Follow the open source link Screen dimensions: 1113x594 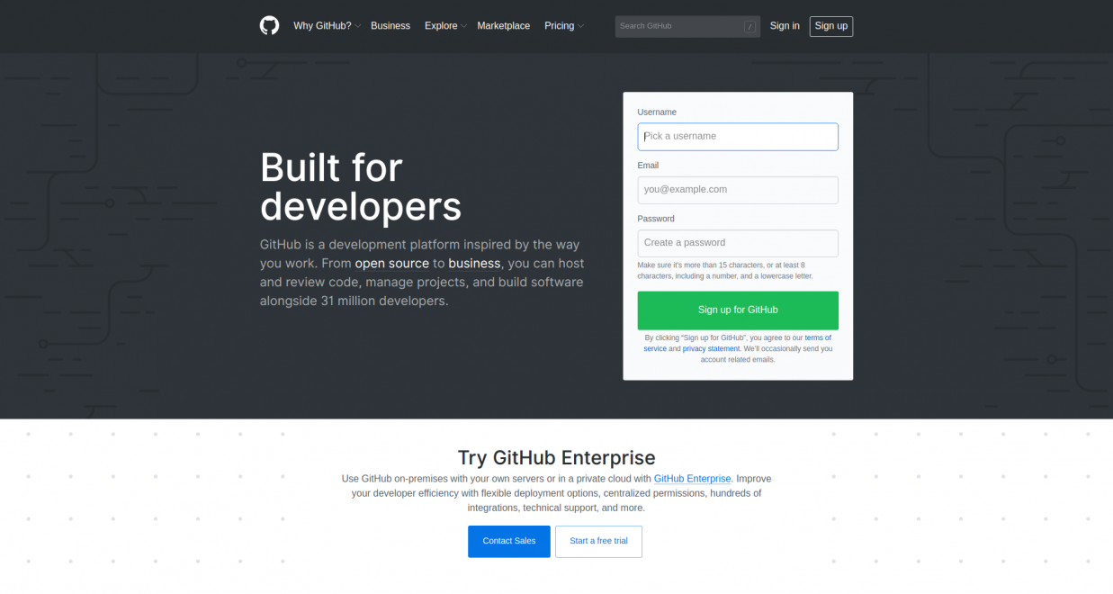pyautogui.click(x=391, y=264)
